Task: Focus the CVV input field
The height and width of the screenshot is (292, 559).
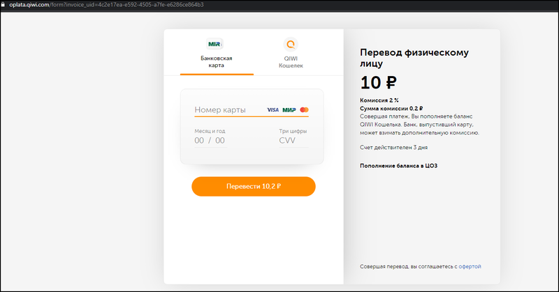Action: pos(293,141)
